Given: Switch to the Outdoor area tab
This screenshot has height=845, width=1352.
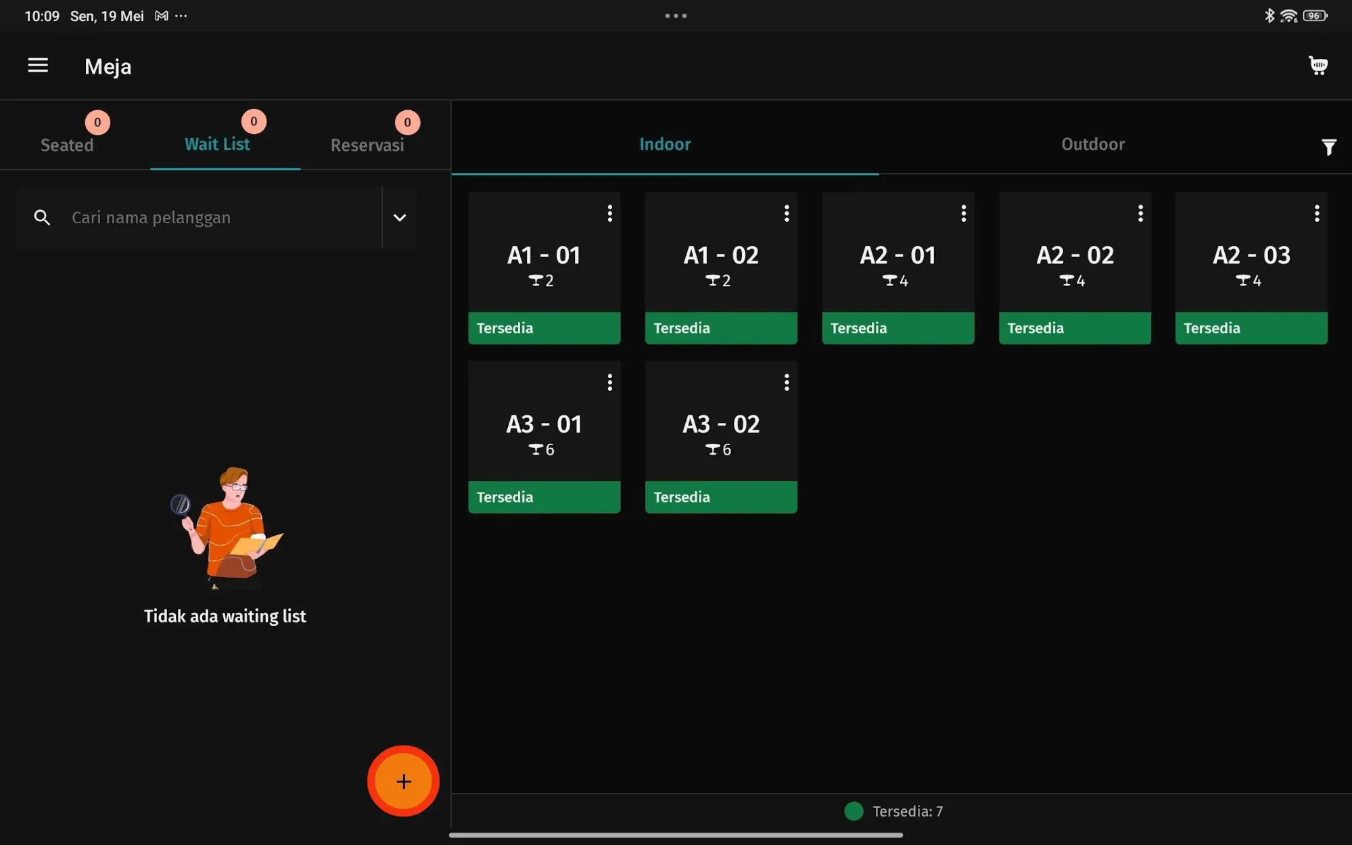Looking at the screenshot, I should coord(1093,144).
